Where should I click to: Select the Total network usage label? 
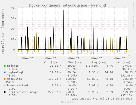click(x=23, y=92)
